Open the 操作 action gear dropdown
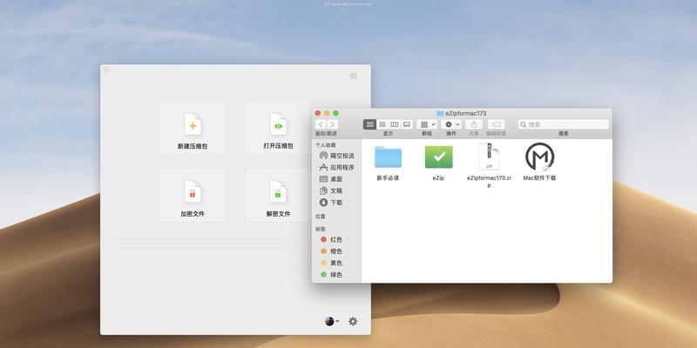The height and width of the screenshot is (348, 697). 451,124
